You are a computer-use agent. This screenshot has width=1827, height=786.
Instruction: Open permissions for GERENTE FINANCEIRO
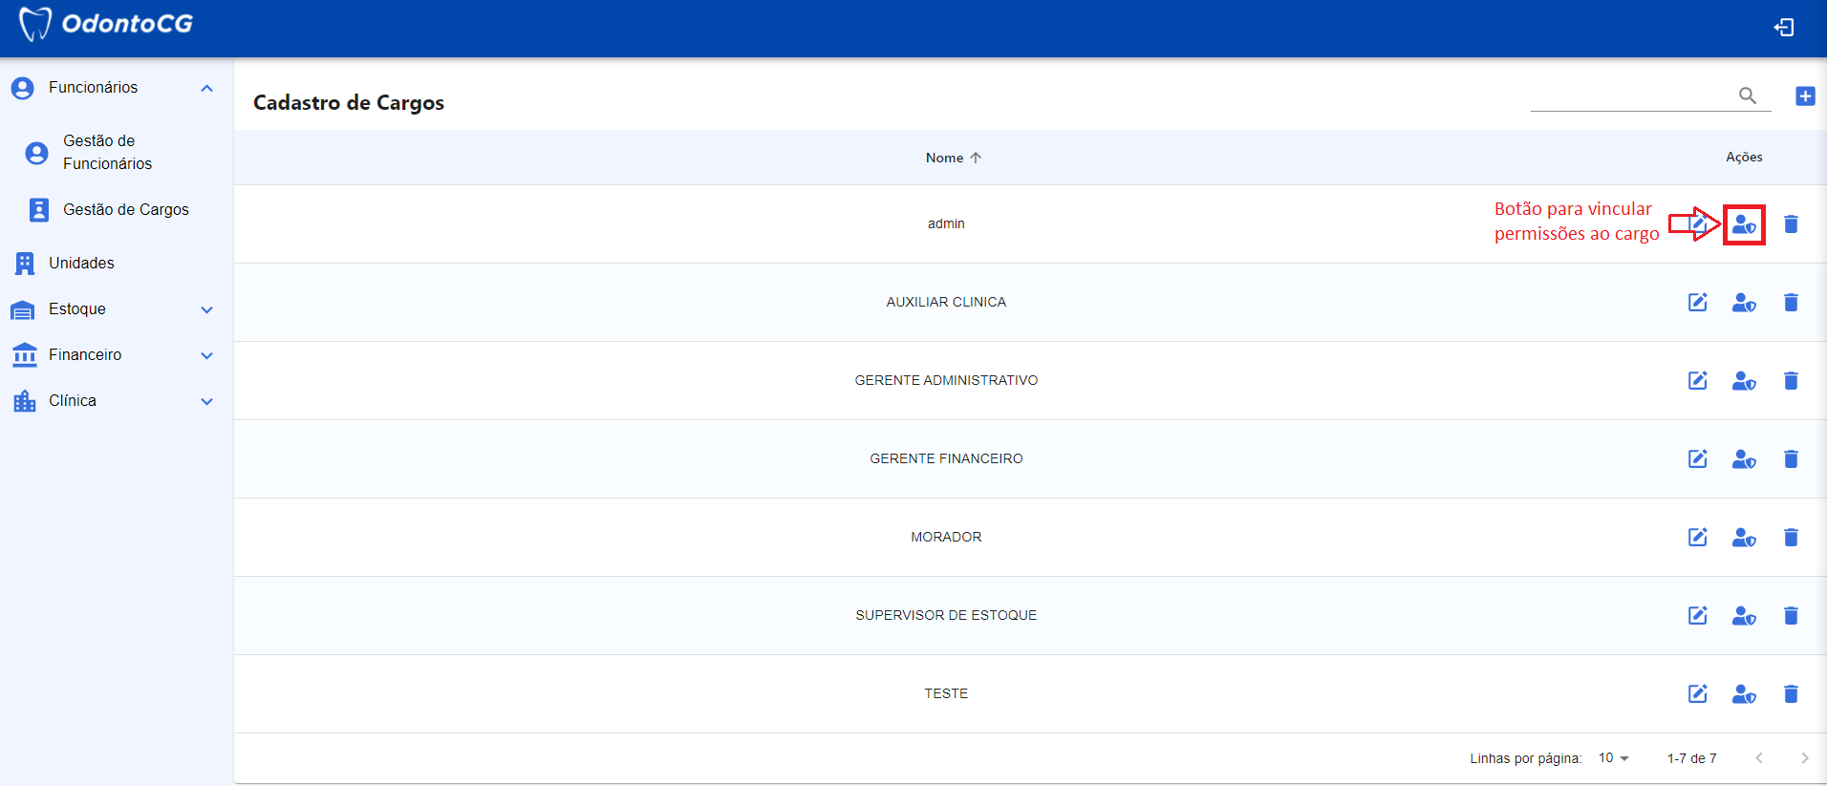tap(1743, 459)
